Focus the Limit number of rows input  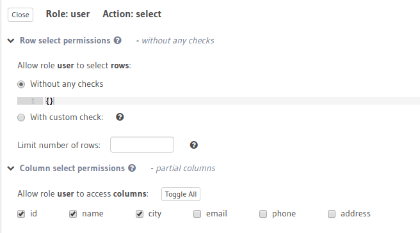coord(142,144)
